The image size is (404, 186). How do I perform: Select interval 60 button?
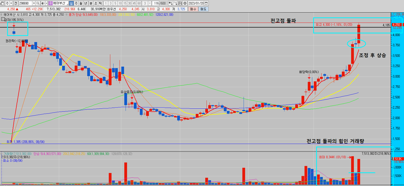(139, 3)
